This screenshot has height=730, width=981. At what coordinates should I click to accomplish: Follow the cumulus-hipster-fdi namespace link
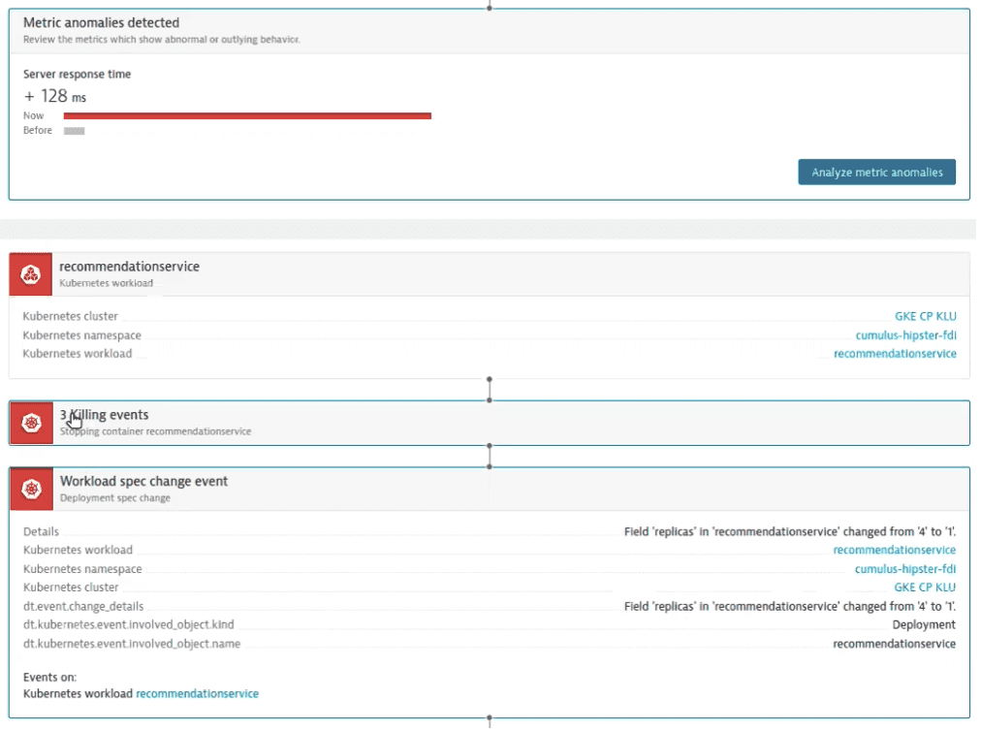(x=905, y=334)
